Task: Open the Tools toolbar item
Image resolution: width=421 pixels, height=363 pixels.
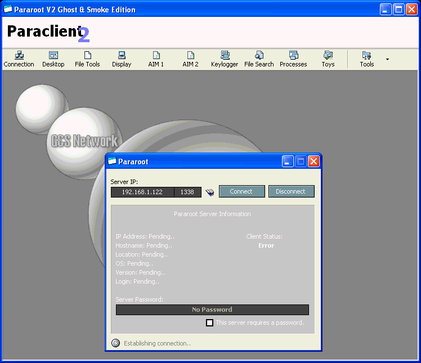Action: click(367, 59)
